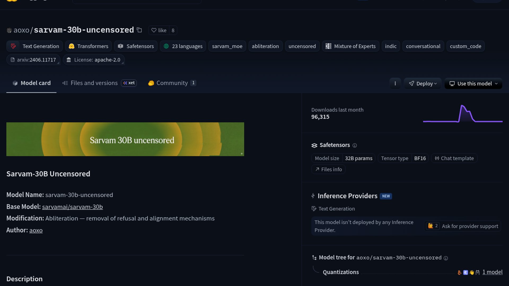Open the Use this model dropdown
This screenshot has width=509, height=286.
(473, 84)
